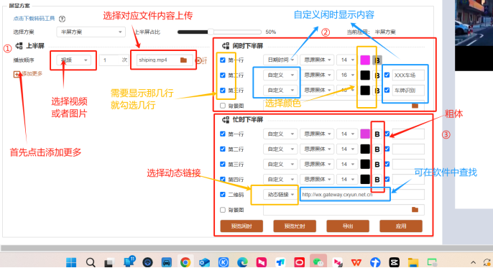This screenshot has width=493, height=268.
Task: Click the 车牌识别 text field
Action: click(408, 90)
